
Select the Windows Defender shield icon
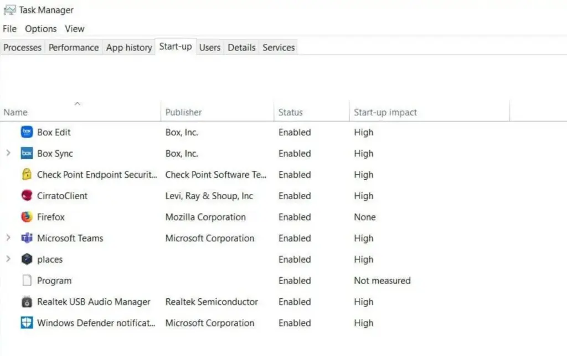(x=27, y=323)
